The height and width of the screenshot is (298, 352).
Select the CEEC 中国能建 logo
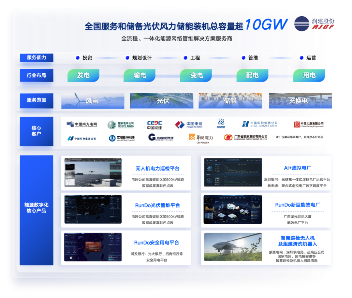point(154,125)
